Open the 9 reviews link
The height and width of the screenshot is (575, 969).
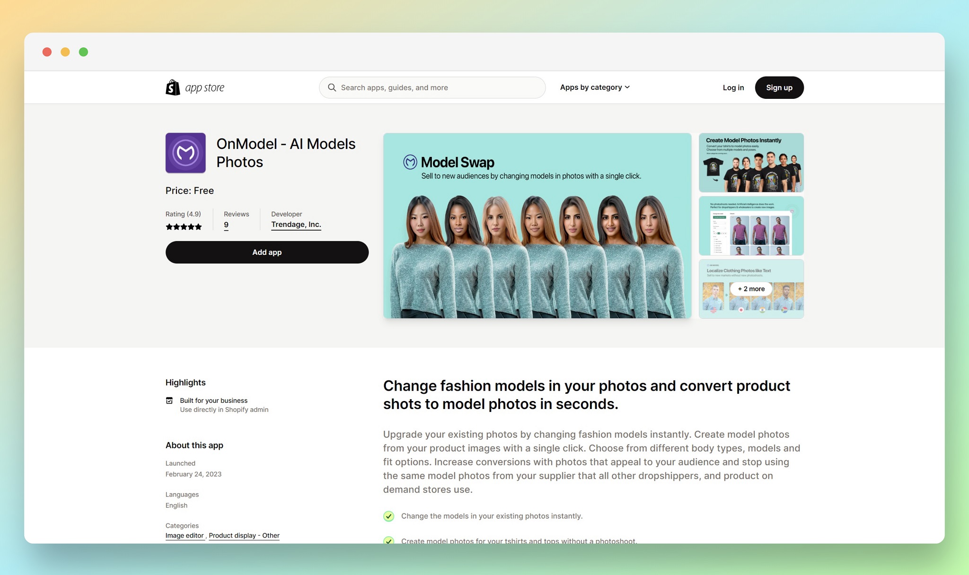(226, 225)
